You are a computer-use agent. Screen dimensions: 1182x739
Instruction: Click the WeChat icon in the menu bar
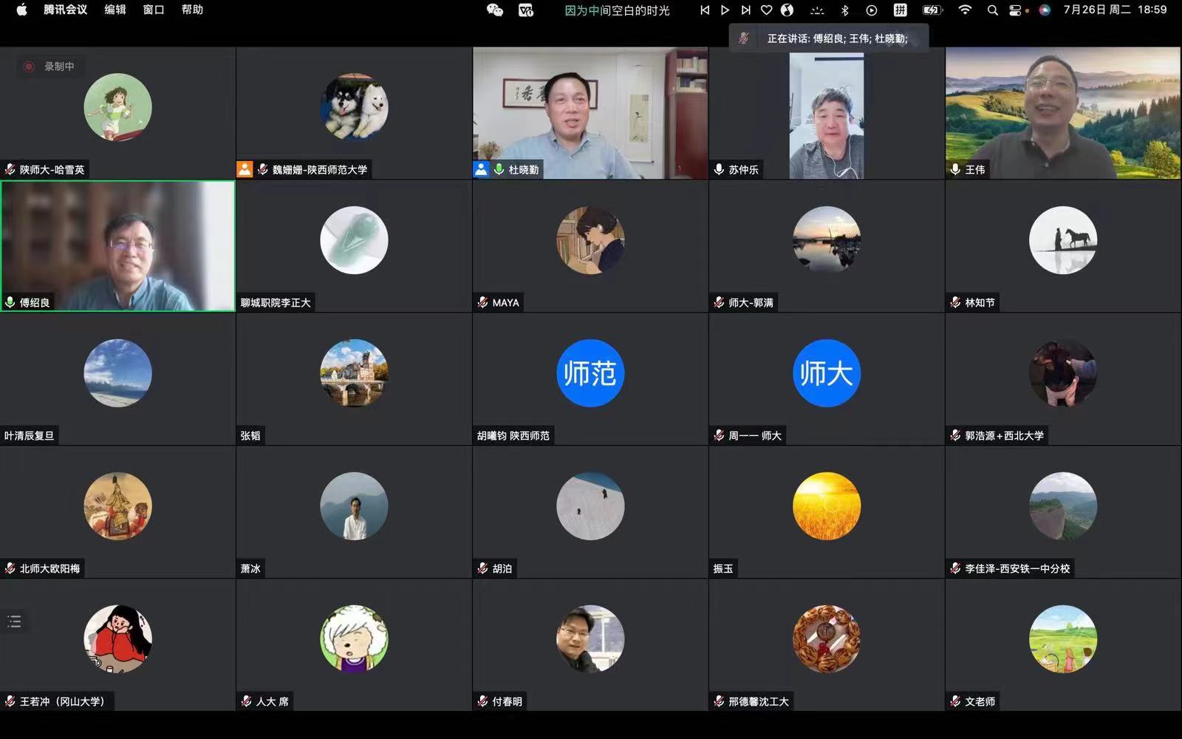click(494, 10)
